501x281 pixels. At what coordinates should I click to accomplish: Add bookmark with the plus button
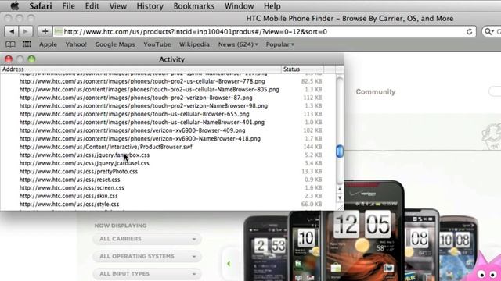45,31
